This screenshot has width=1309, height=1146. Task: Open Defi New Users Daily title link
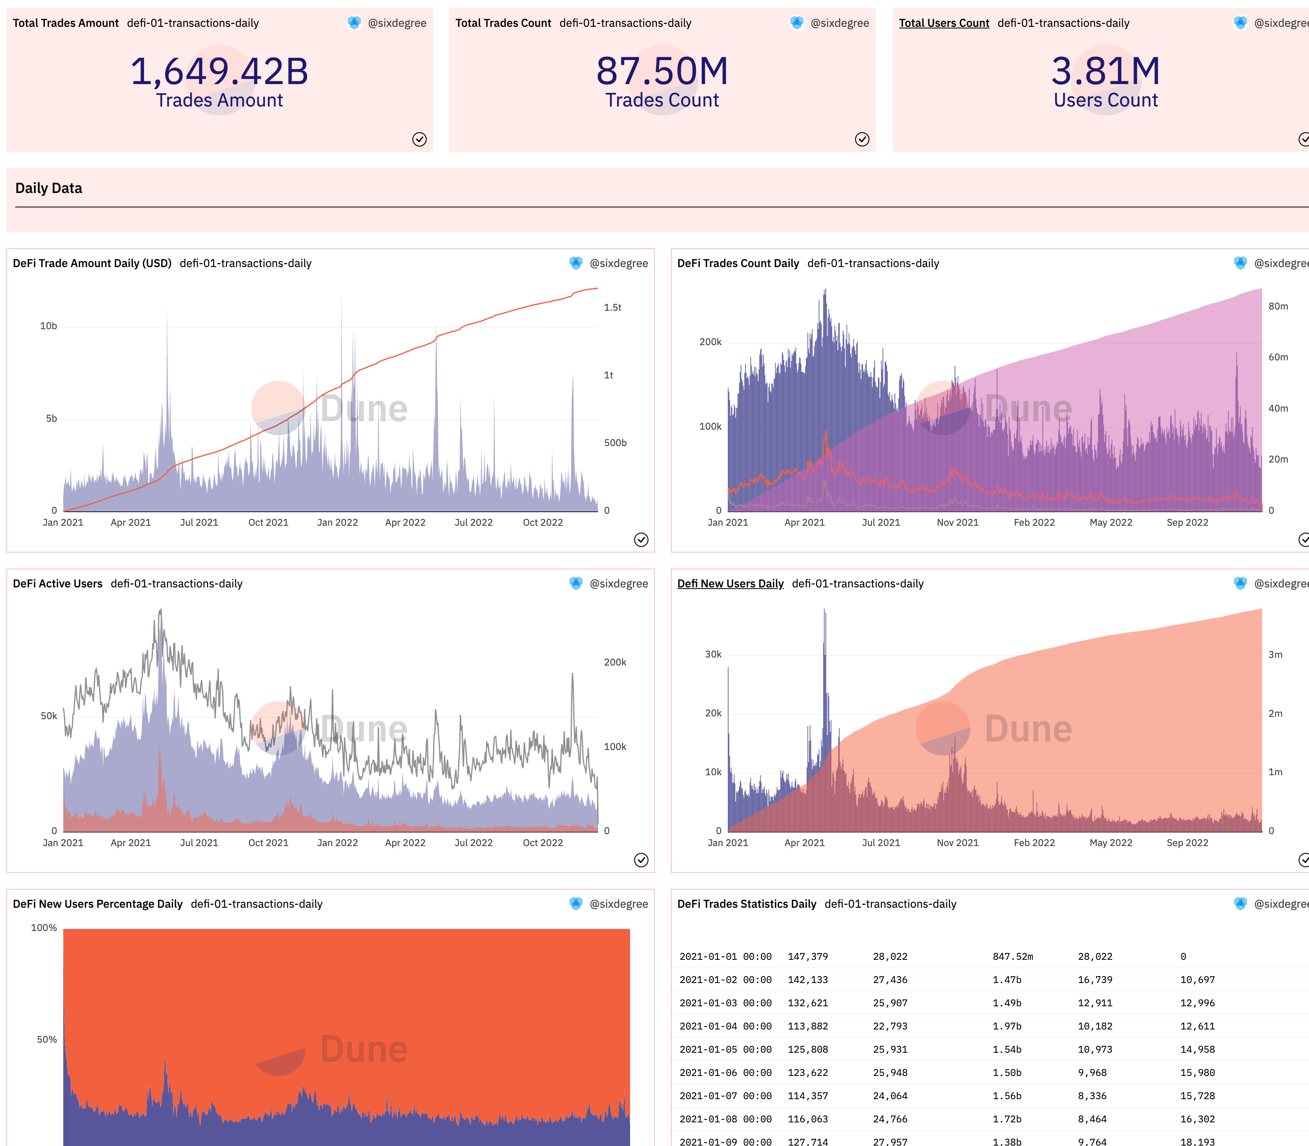[731, 584]
